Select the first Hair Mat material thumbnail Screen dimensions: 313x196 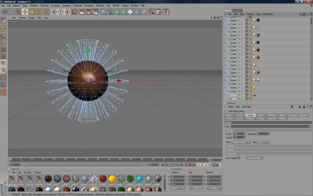[12, 180]
